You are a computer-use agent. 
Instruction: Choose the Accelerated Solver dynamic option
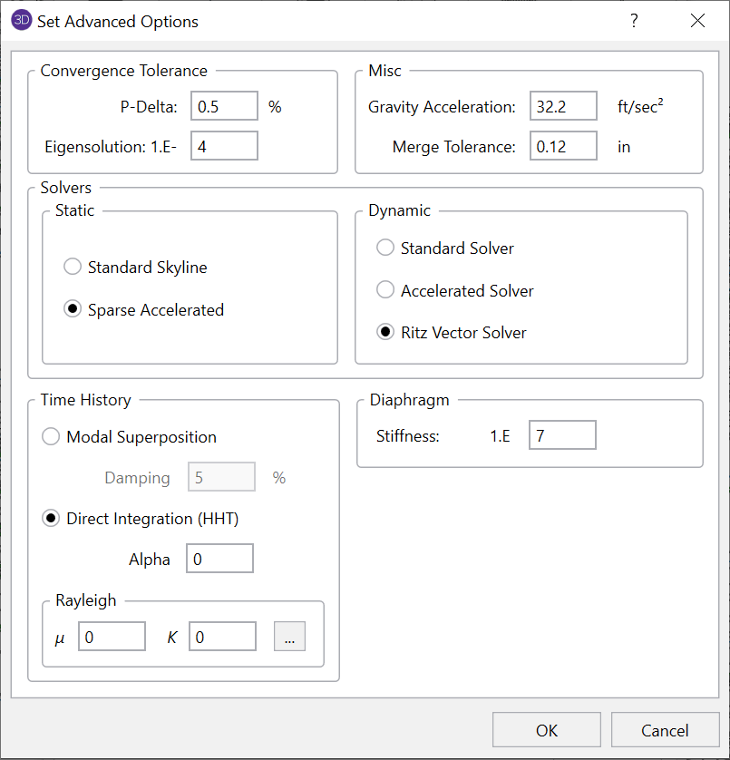click(x=385, y=291)
